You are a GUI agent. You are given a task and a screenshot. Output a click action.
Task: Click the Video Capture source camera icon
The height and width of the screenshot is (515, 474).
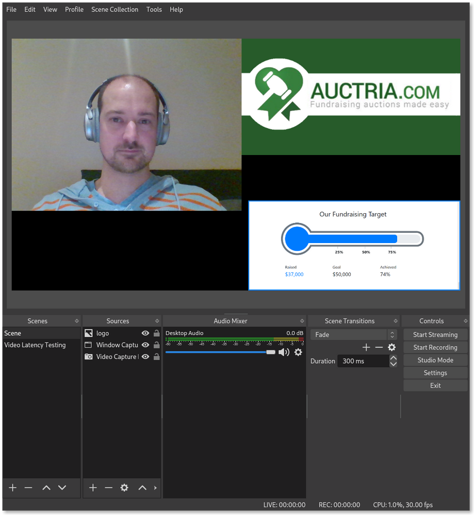click(x=89, y=357)
